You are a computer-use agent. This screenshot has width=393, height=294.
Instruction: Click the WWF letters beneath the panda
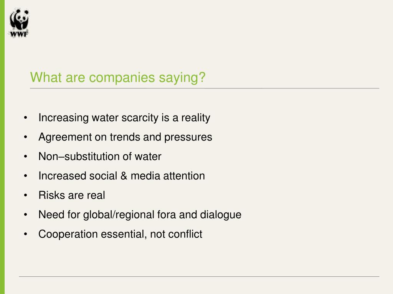pos(19,34)
